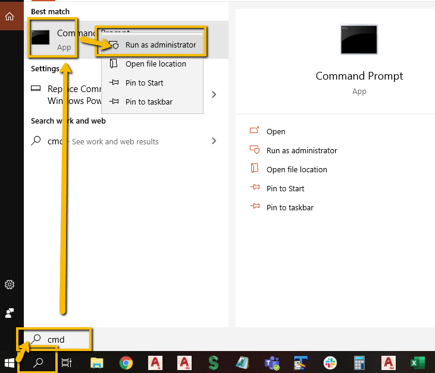Open the XML notepad icon on taskbar
The height and width of the screenshot is (373, 435).
242,363
